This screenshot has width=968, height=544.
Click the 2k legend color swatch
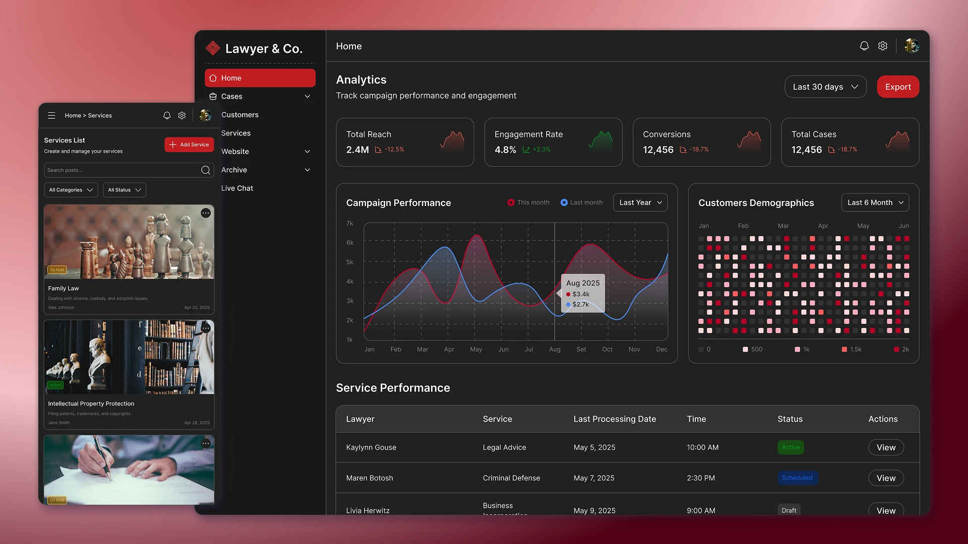tap(896, 350)
